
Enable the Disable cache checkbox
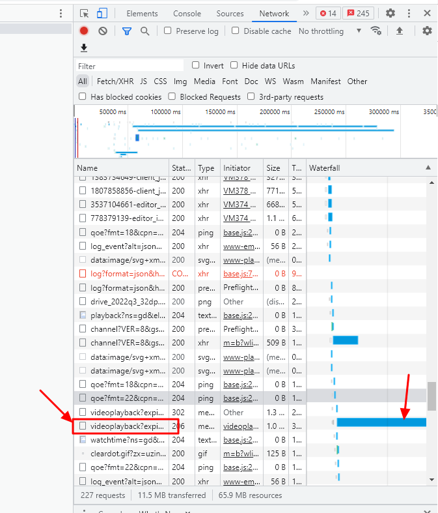(235, 31)
